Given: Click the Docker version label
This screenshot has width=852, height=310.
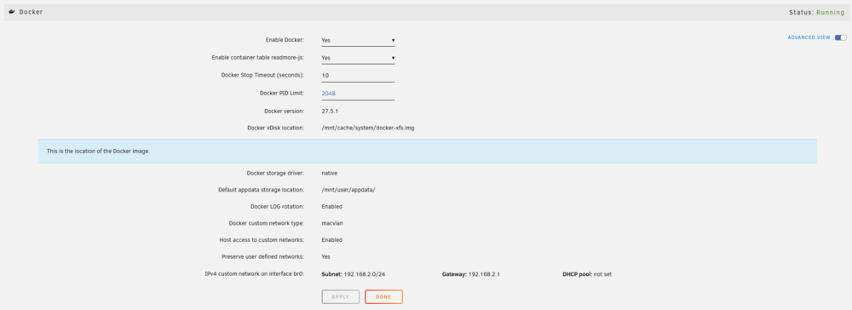Looking at the screenshot, I should (x=284, y=111).
